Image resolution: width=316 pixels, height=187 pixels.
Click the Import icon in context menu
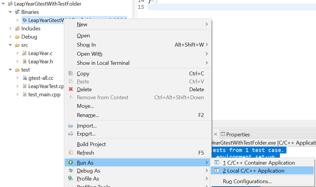point(71,125)
